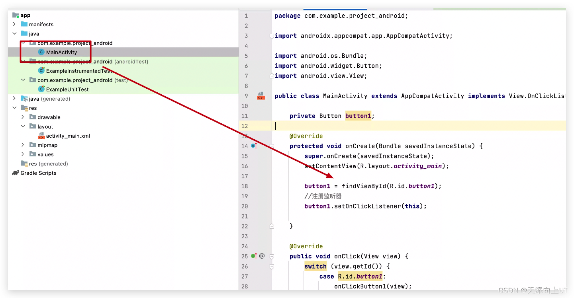The height and width of the screenshot is (298, 574).
Task: Click the values folder icon
Action: point(33,154)
